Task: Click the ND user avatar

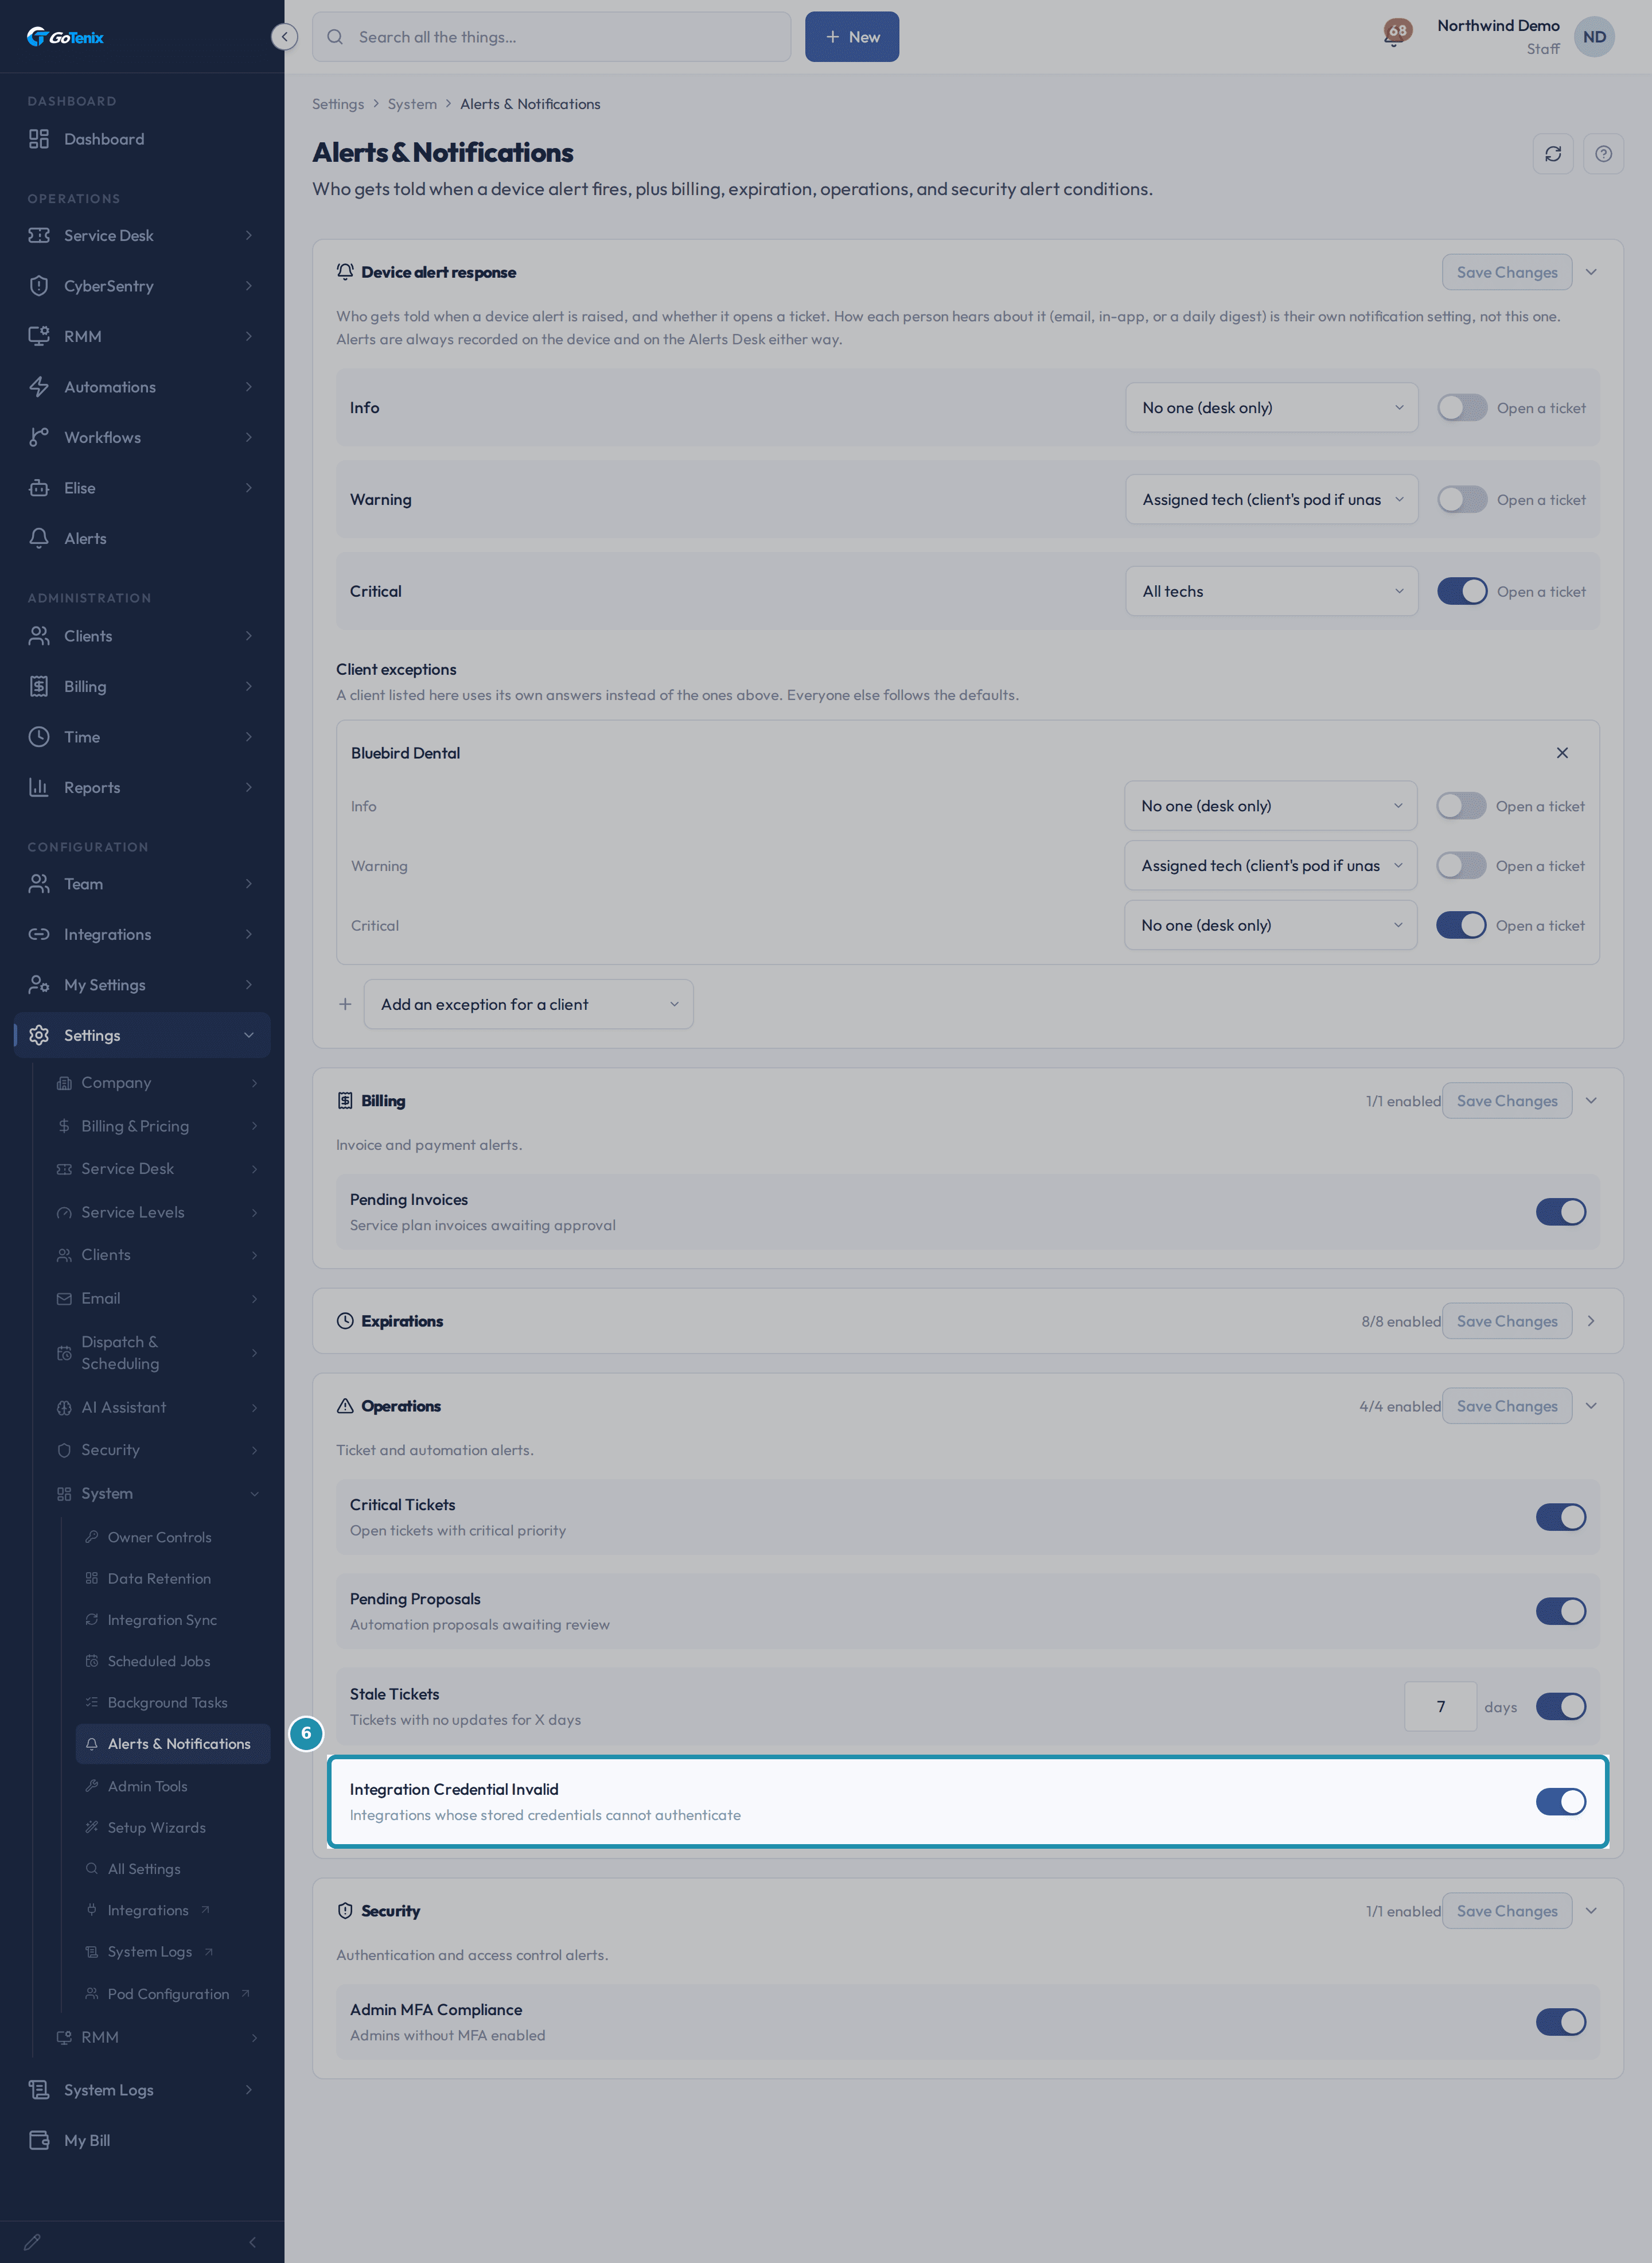Action: 1594,37
